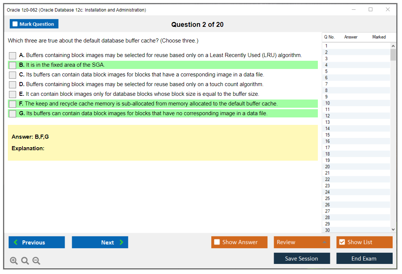Click the Save Session button
Viewport: 402px width, 274px height.
(301, 258)
